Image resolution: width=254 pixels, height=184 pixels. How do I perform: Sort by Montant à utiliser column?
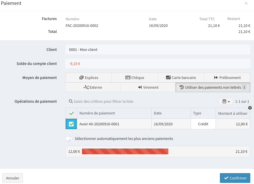pyautogui.click(x=232, y=113)
